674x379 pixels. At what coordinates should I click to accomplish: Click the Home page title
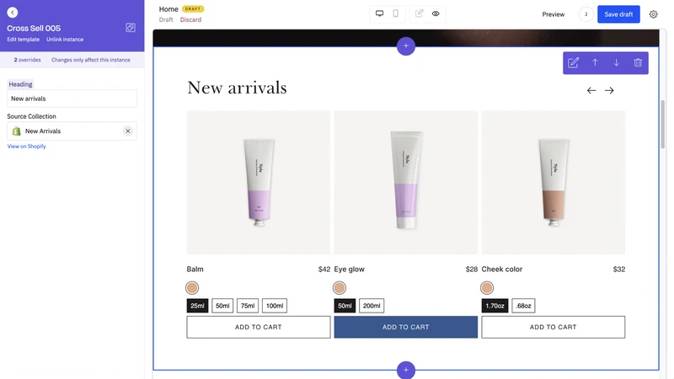tap(168, 9)
